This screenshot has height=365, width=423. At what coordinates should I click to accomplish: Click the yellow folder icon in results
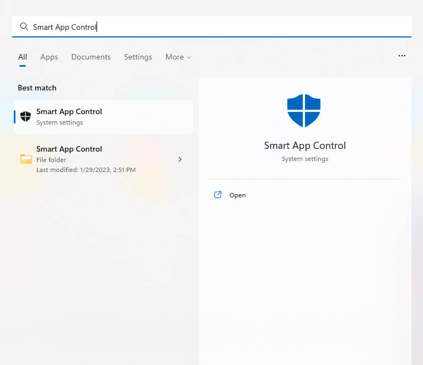tap(25, 159)
